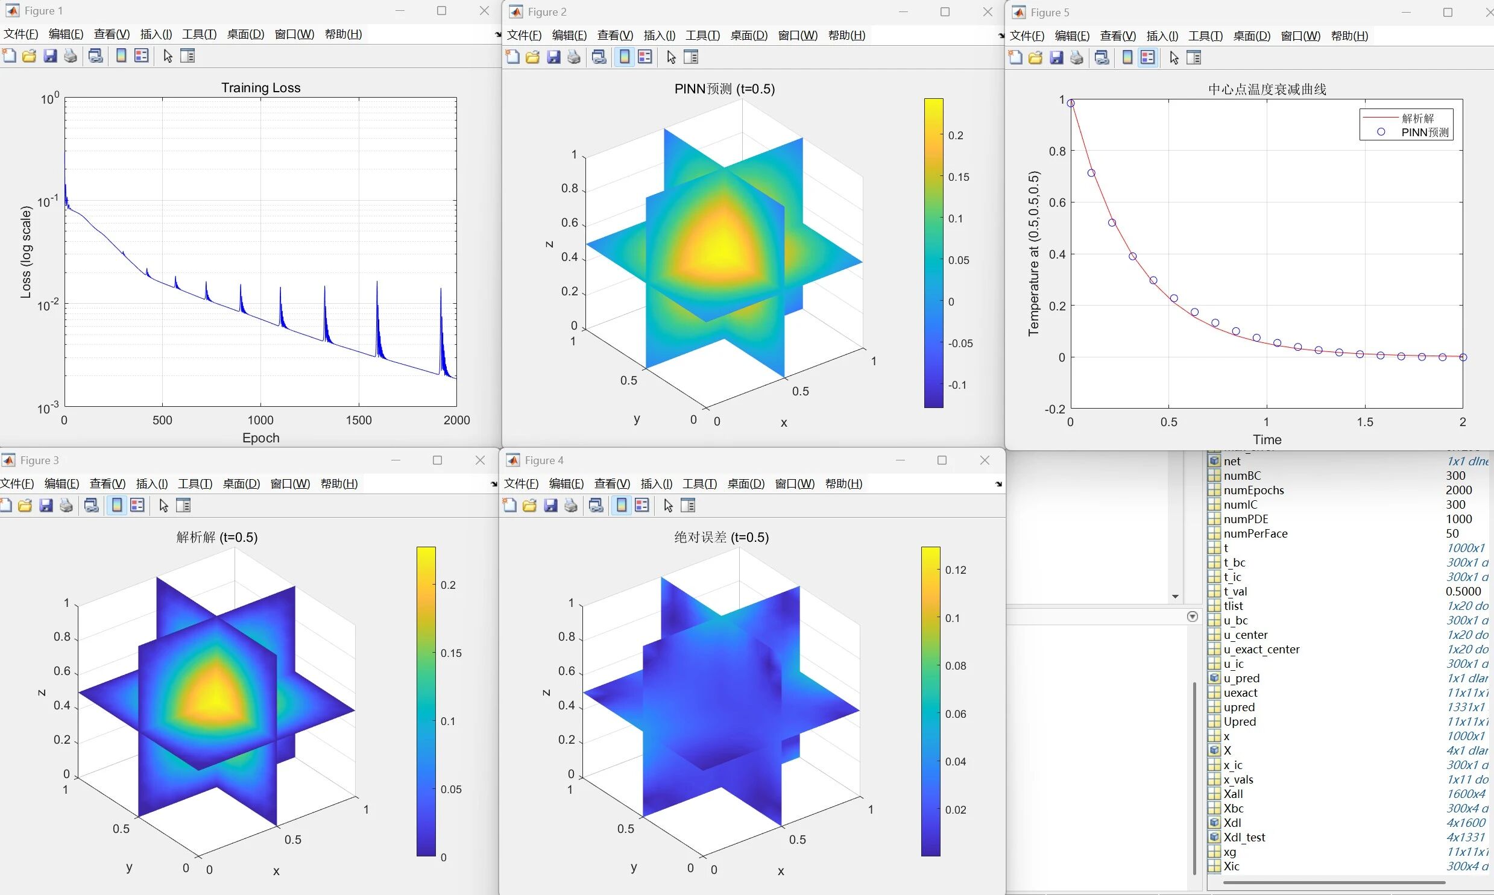Open Property Inspector from Figure 4 toolbar
The width and height of the screenshot is (1494, 895).
tap(687, 506)
